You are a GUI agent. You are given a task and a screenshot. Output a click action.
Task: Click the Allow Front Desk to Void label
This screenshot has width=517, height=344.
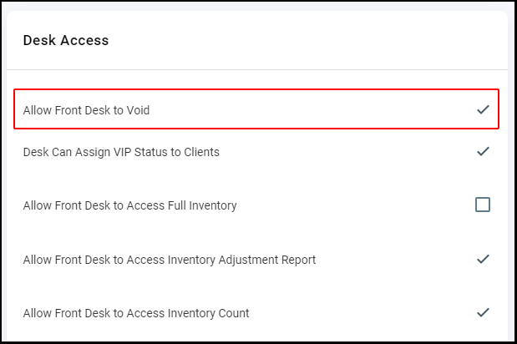tap(86, 110)
